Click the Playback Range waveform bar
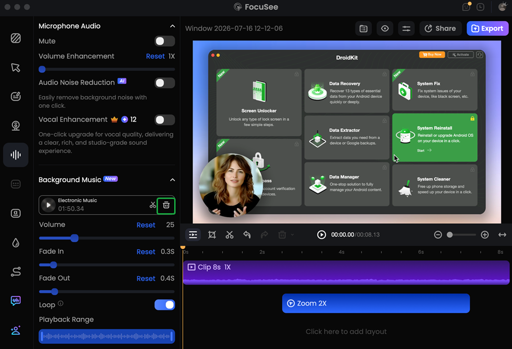The image size is (512, 349). (107, 336)
